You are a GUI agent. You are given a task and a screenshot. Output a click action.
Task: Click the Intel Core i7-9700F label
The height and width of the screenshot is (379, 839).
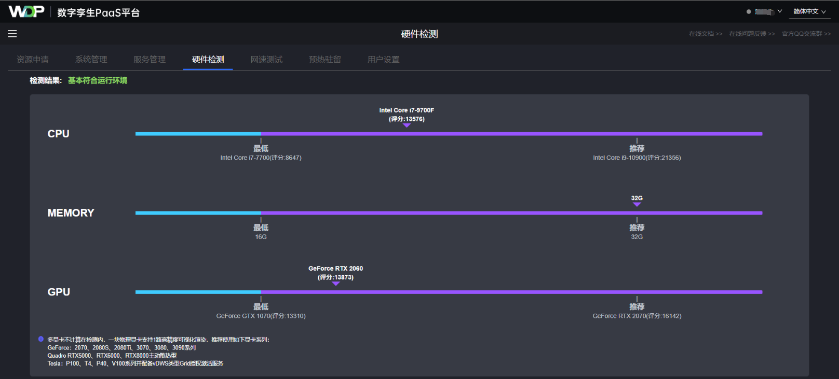pyautogui.click(x=407, y=110)
